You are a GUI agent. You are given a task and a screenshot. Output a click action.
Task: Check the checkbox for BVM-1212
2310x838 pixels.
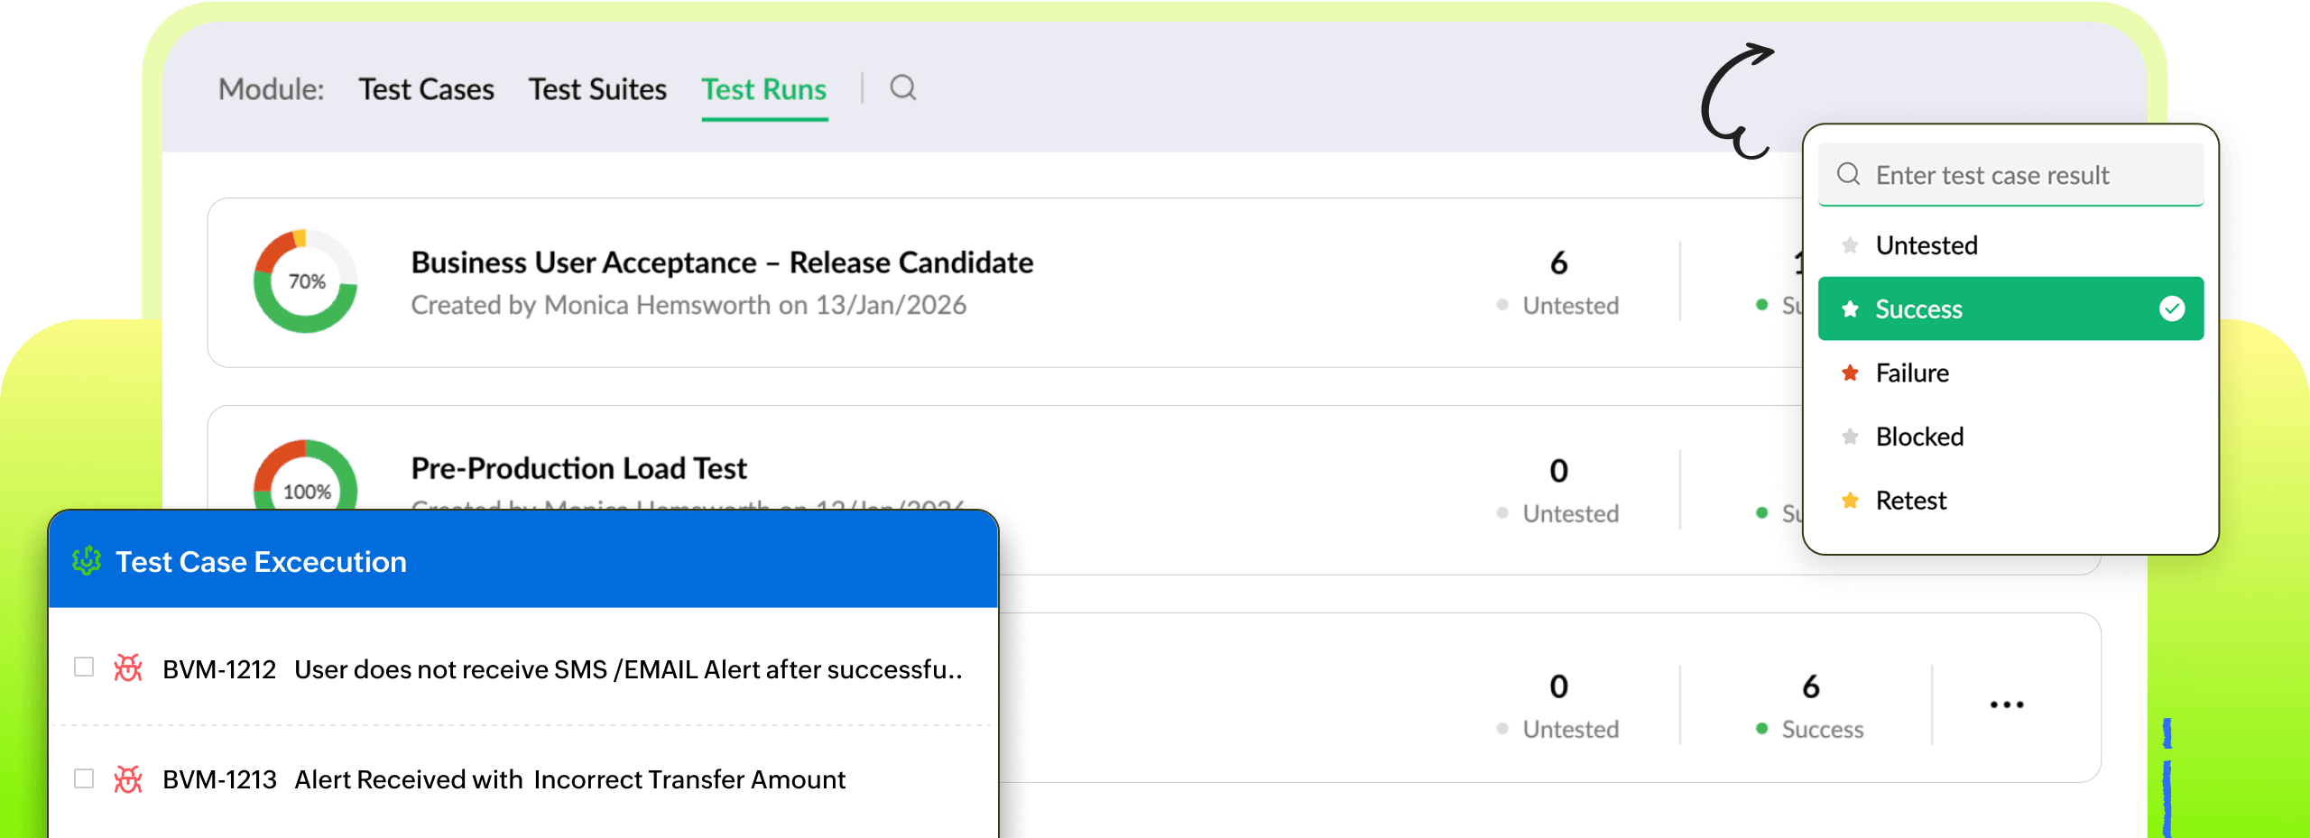84,668
